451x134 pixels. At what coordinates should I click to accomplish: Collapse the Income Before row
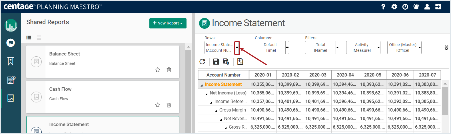211,102
